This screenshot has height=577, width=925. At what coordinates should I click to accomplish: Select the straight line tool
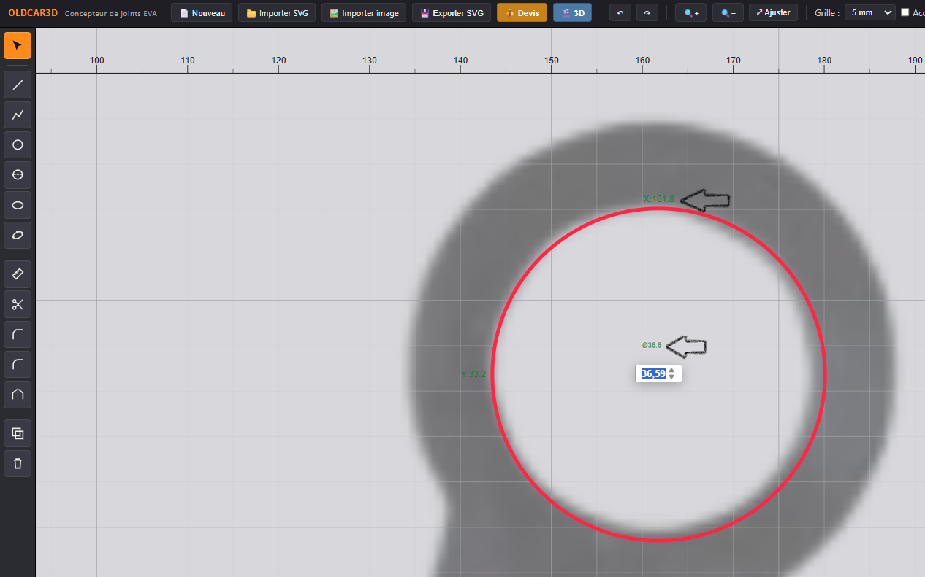18,85
